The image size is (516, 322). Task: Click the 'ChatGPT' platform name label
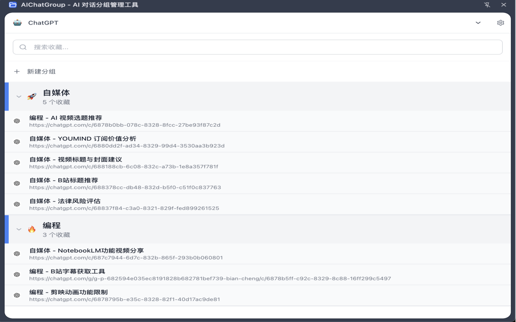point(43,23)
